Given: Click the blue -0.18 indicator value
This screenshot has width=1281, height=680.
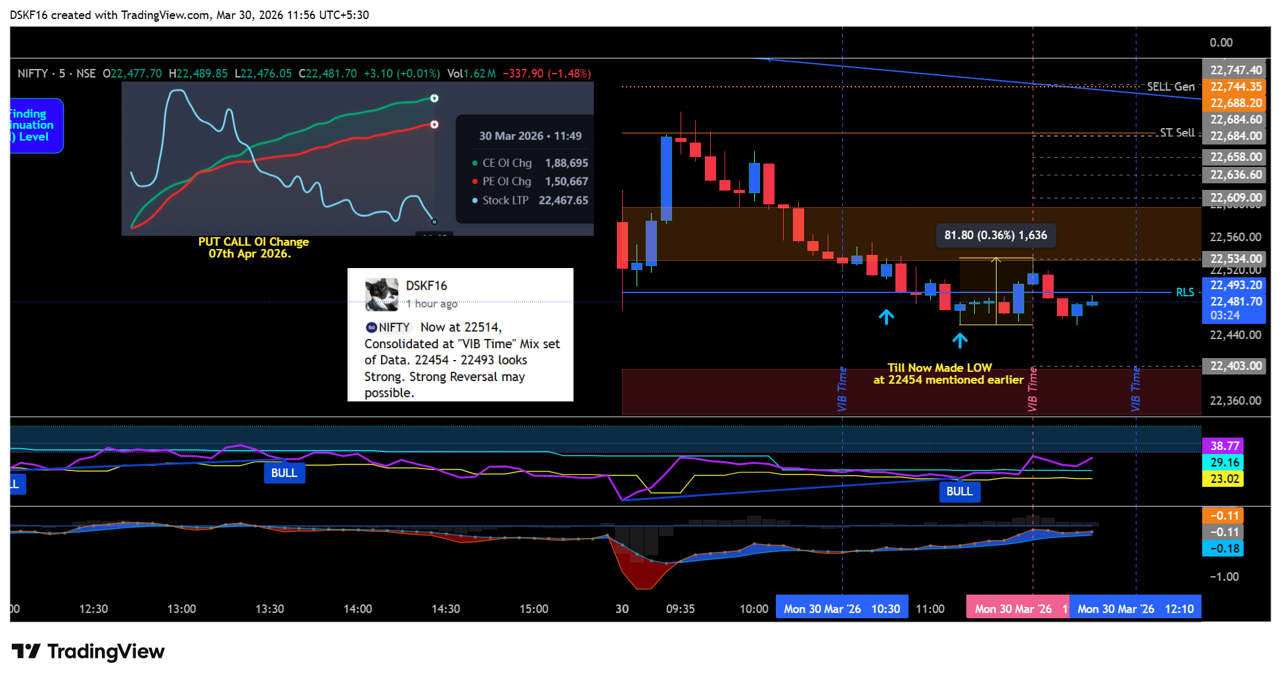Looking at the screenshot, I should [x=1223, y=549].
